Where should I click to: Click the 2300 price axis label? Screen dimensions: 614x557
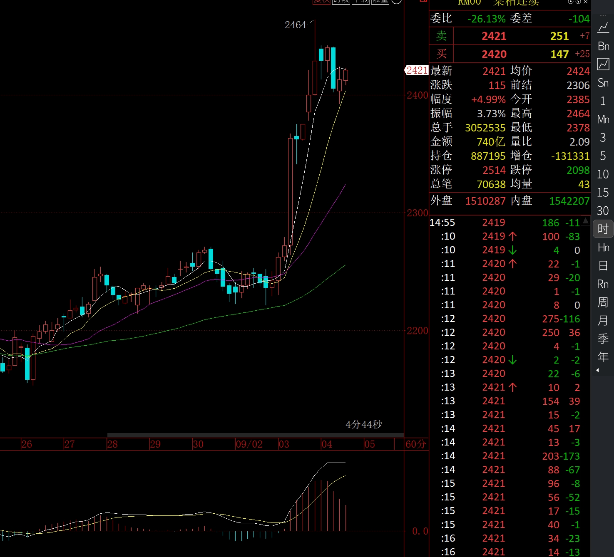point(417,213)
